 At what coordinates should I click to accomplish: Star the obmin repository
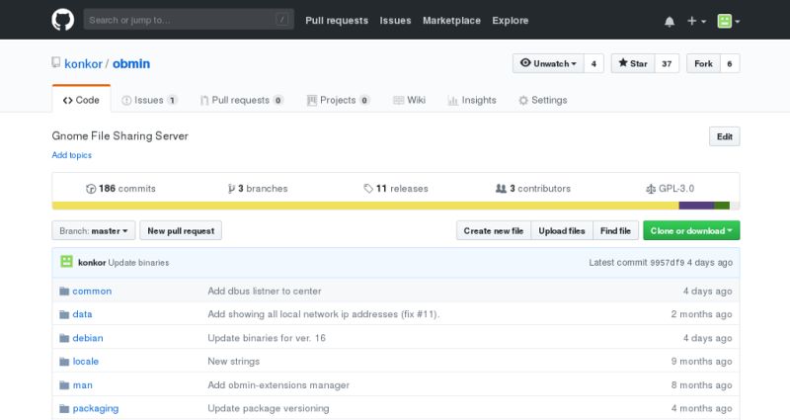633,63
